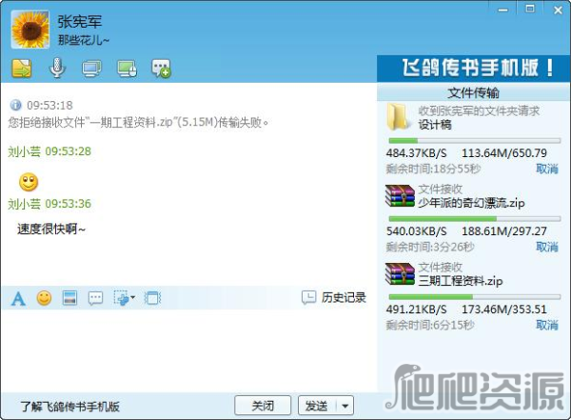Click the file name 三期工程资料.zip
Screen dimensions: 571x420
click(x=461, y=281)
